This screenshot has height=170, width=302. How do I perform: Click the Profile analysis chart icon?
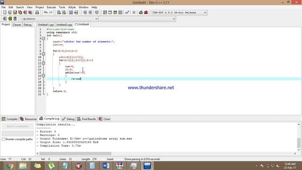(141, 13)
